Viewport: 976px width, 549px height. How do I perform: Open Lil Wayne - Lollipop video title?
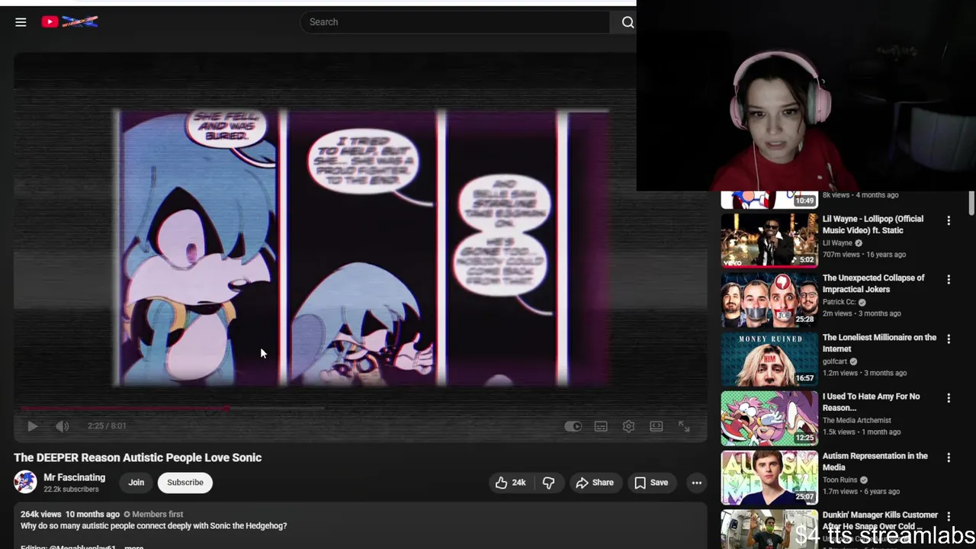coord(872,224)
